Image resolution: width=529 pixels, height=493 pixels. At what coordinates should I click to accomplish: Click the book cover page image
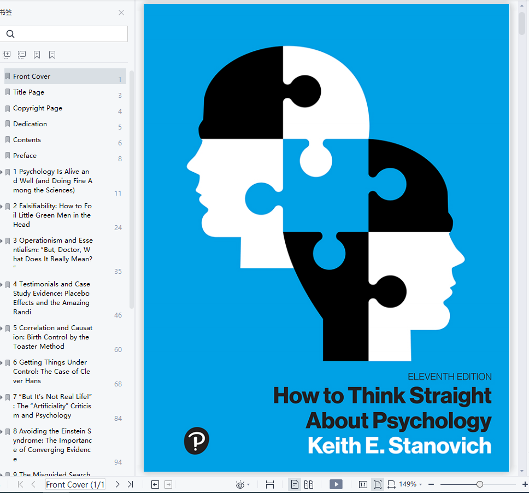point(326,238)
